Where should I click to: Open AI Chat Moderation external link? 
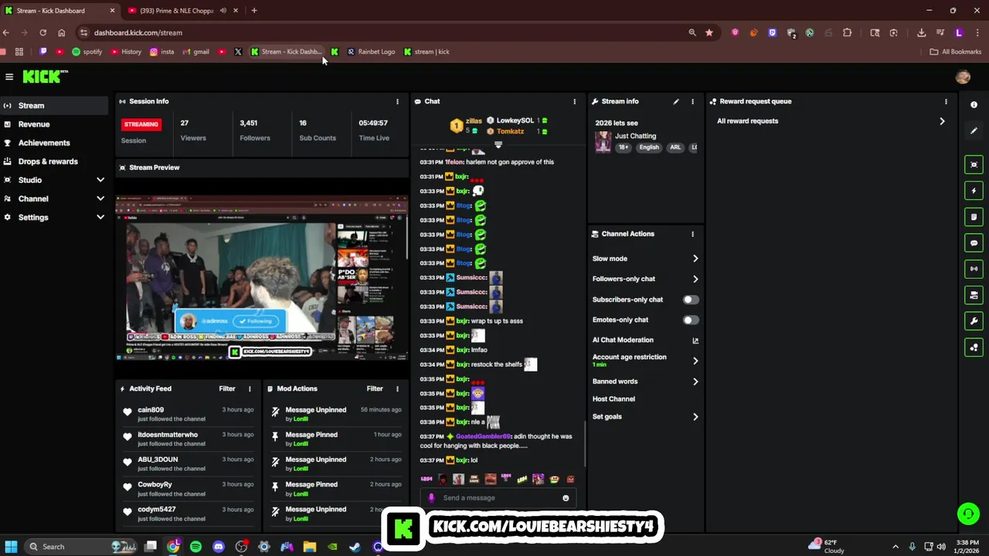tap(695, 340)
